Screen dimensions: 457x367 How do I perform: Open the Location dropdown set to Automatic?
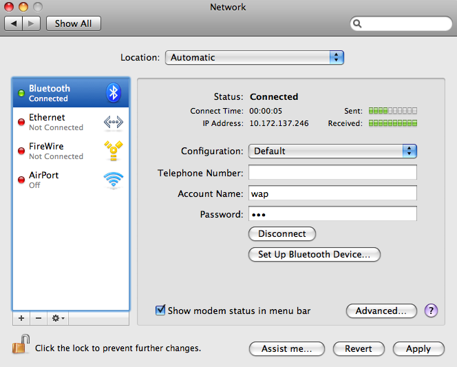click(x=254, y=58)
